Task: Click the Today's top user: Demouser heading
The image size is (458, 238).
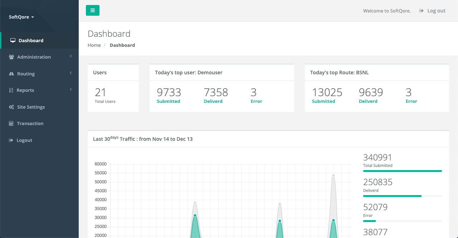Action: pos(189,73)
